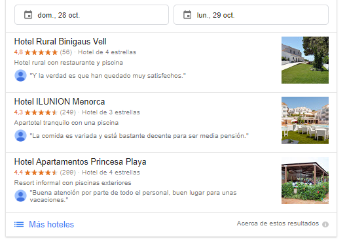Screen dimensions: 347x247
Task: Open the Más hoteles link
Action: point(51,225)
